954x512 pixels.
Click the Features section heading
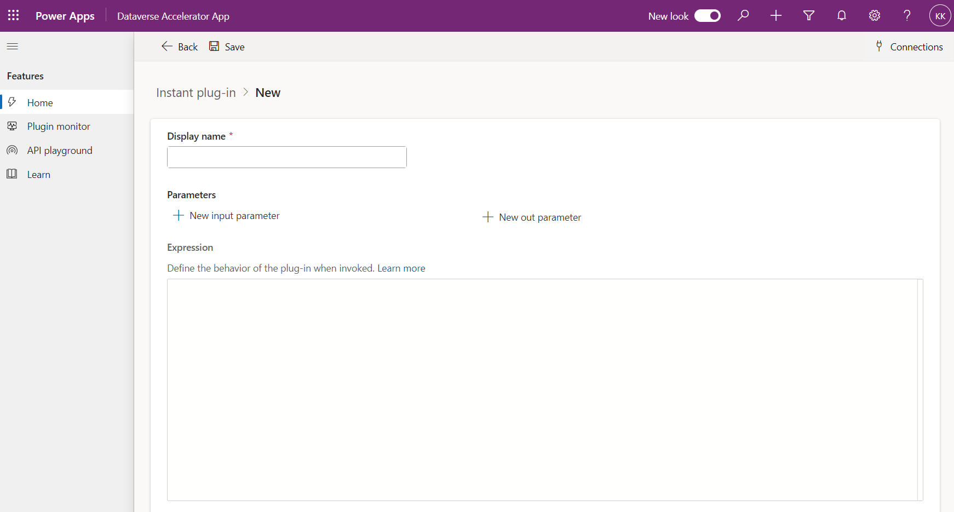pyautogui.click(x=25, y=76)
